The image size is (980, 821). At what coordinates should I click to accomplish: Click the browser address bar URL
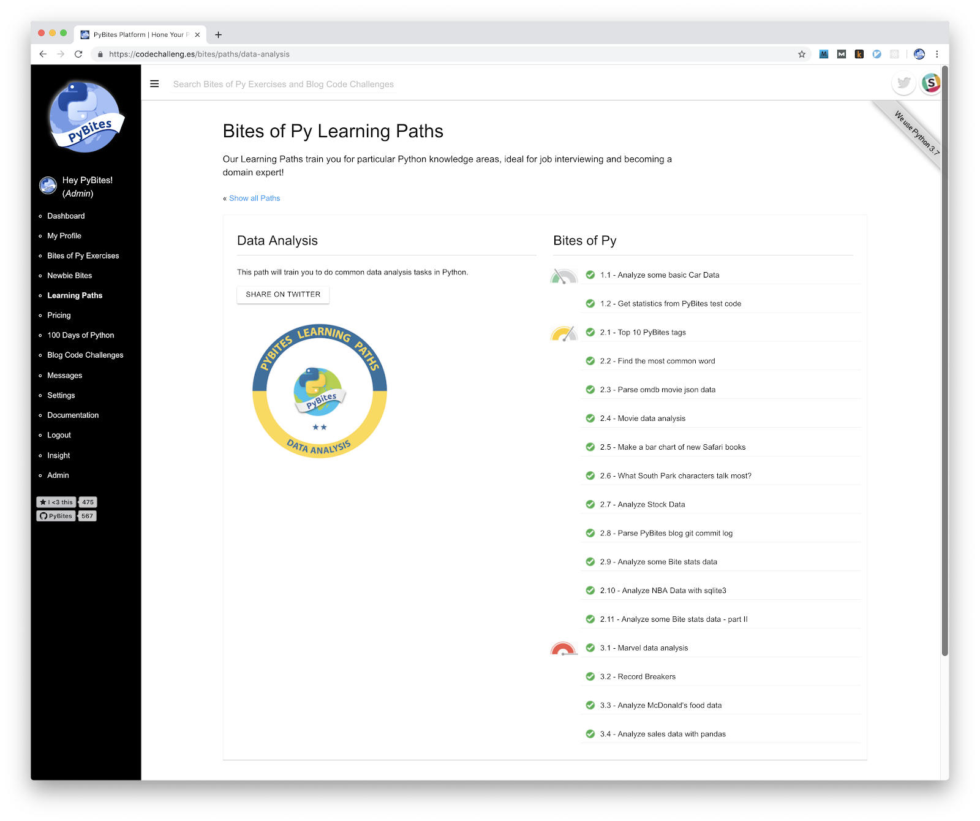point(199,54)
